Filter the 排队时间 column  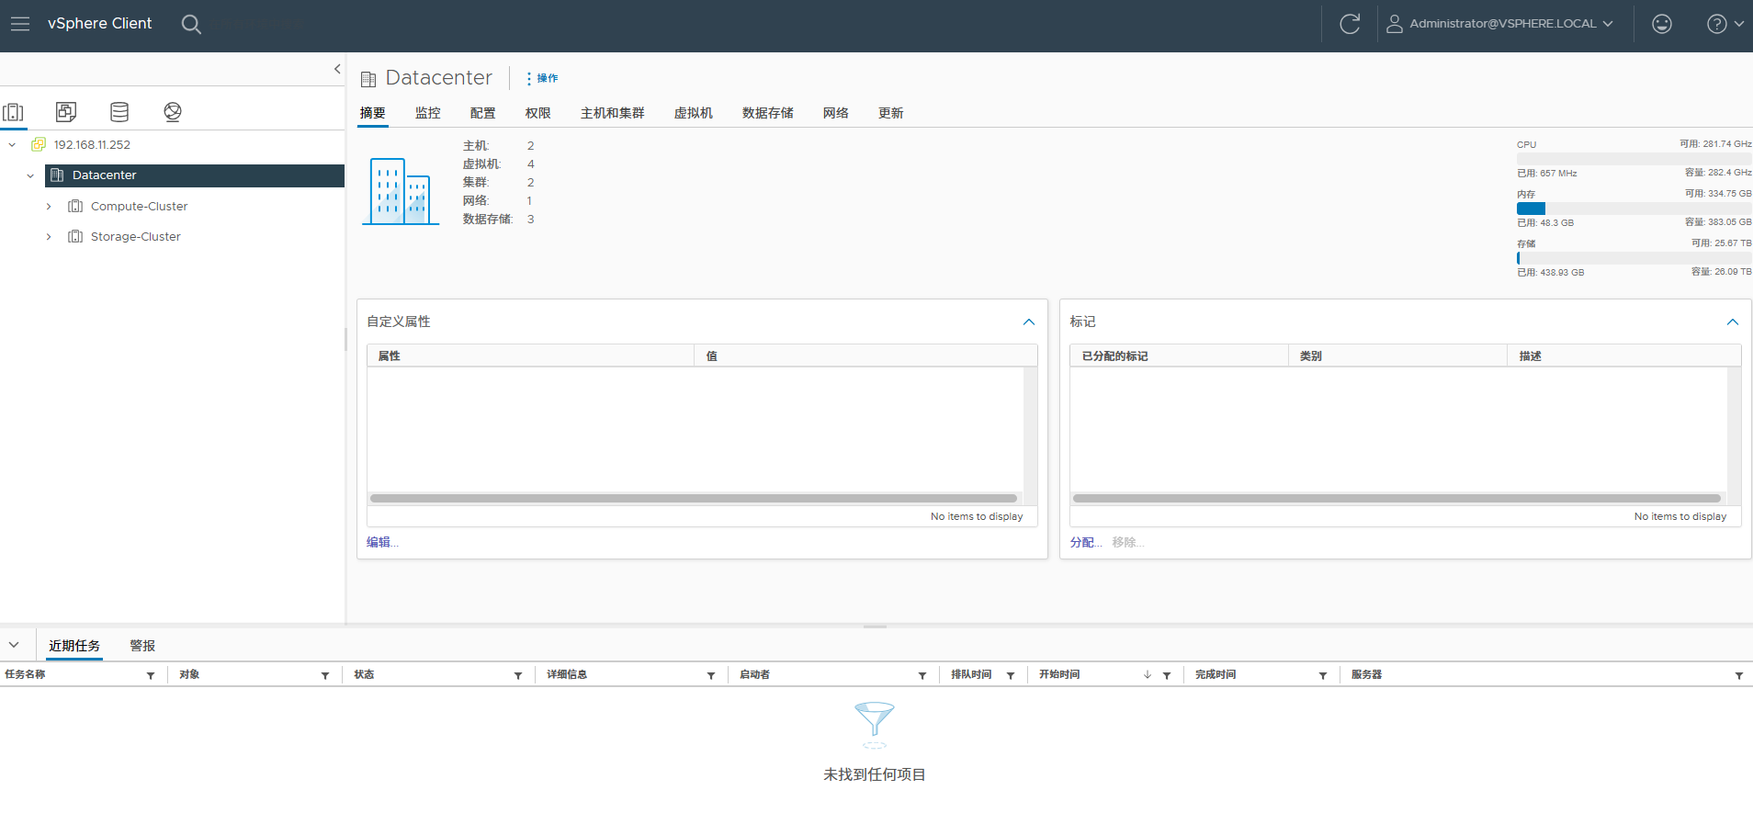(1011, 676)
